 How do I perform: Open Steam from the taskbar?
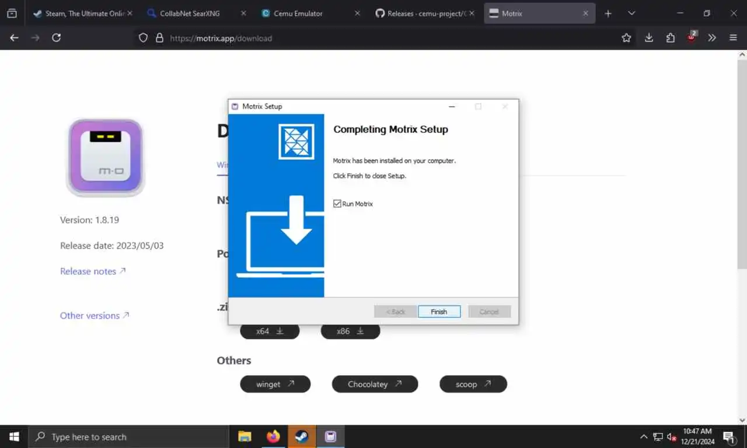[302, 436]
